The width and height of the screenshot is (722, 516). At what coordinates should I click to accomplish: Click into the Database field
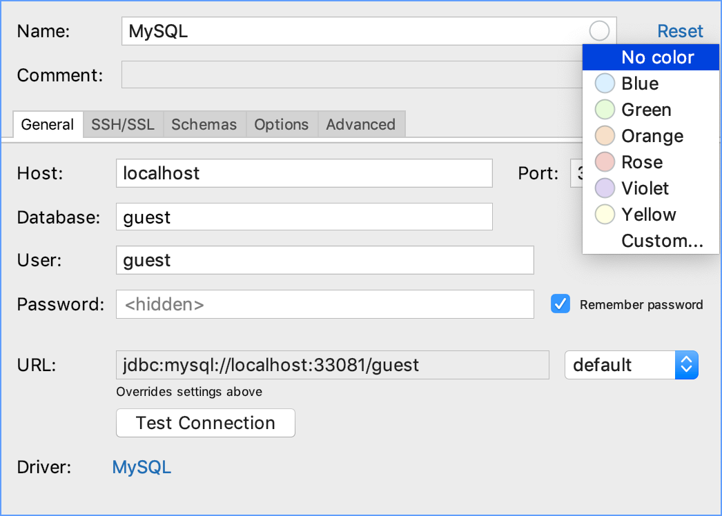(x=304, y=217)
